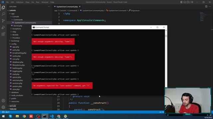Maximize the Command Prompt window
The image size is (213, 119).
pos(157,27)
